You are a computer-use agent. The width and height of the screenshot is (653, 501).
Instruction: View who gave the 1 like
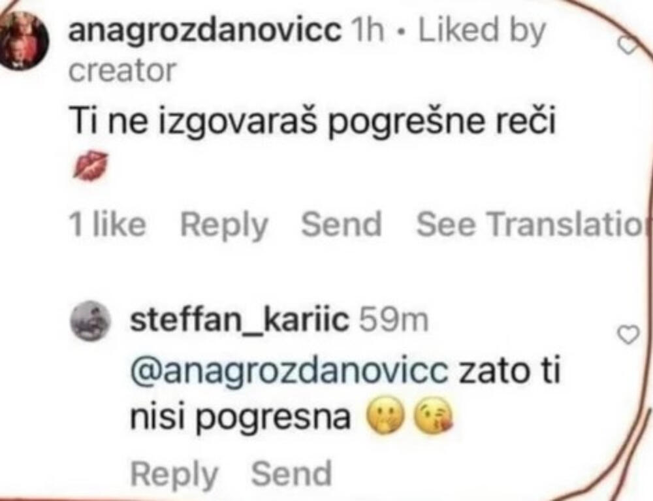pyautogui.click(x=108, y=224)
